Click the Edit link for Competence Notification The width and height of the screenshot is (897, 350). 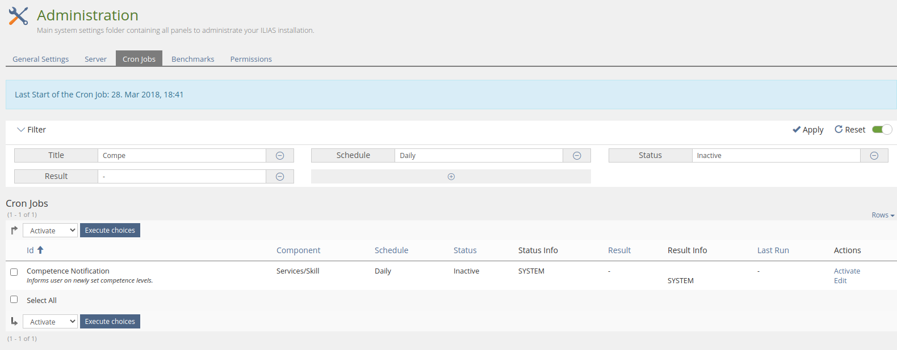coord(840,281)
